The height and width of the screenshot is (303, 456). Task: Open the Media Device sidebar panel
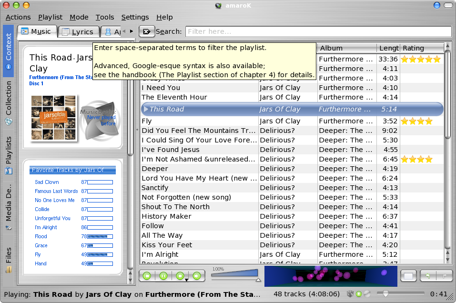click(9, 207)
